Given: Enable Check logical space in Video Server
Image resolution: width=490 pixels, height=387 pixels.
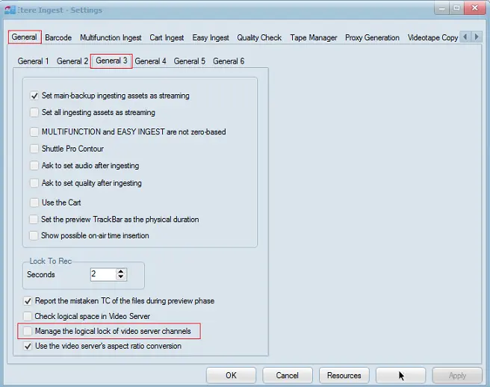Looking at the screenshot, I should [x=28, y=316].
